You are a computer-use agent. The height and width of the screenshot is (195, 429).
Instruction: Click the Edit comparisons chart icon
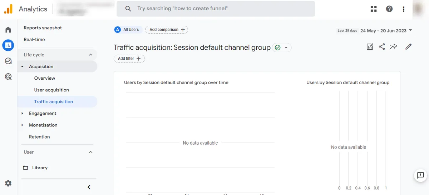[x=370, y=47]
